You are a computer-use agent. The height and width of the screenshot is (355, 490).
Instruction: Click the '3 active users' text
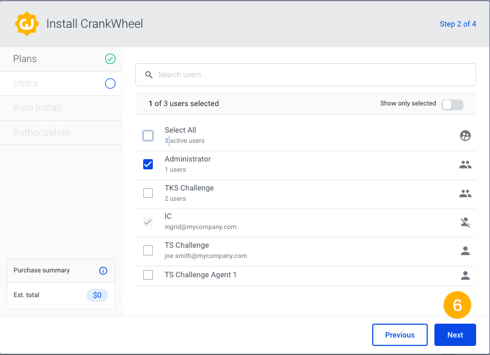tap(185, 140)
